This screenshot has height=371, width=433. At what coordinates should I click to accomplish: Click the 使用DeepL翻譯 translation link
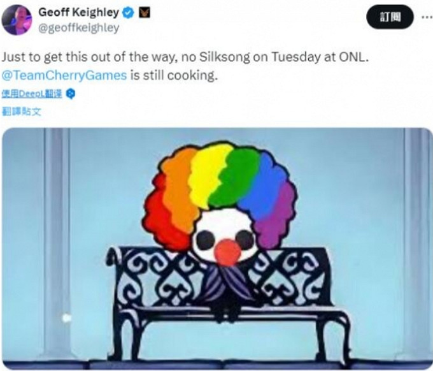click(32, 94)
